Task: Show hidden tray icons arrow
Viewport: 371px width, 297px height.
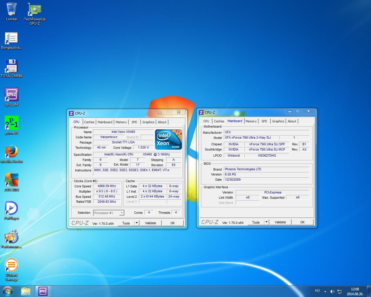Action: (325, 291)
